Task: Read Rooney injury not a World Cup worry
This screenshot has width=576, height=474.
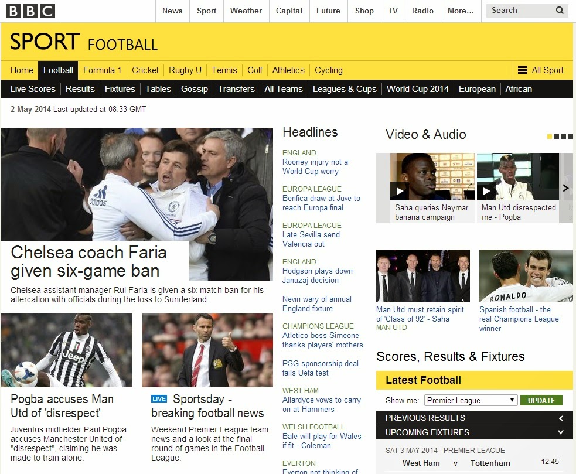Action: 315,167
